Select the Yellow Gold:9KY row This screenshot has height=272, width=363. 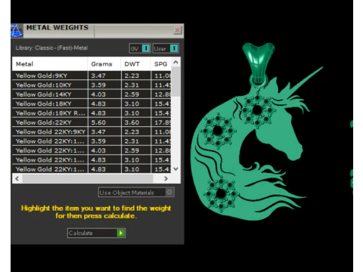92,76
